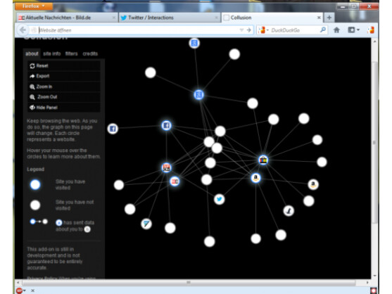This screenshot has height=294, width=392.
Task: Click Hide Panel button
Action: point(64,108)
